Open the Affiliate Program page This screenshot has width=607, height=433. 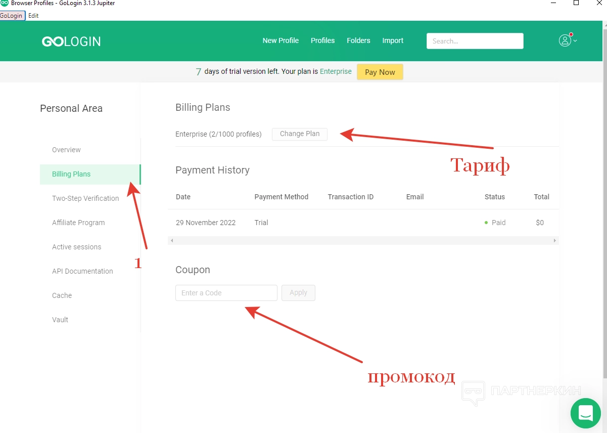coord(78,223)
